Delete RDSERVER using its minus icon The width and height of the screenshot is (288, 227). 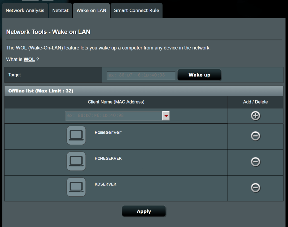[255, 188]
